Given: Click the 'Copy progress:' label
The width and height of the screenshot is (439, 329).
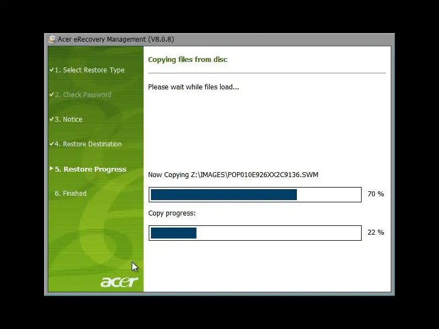Looking at the screenshot, I should point(172,213).
